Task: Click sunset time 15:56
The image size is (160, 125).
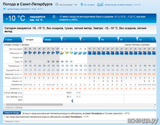Action: 78,93
